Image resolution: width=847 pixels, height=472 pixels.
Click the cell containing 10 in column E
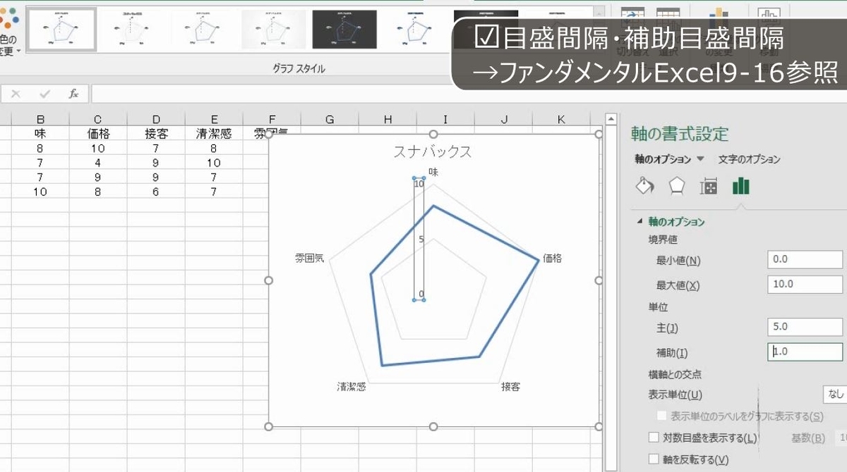214,163
